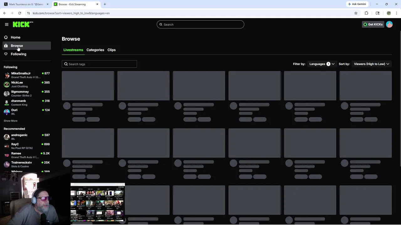
Task: Click Ramee's avatar icon
Action: (7, 155)
